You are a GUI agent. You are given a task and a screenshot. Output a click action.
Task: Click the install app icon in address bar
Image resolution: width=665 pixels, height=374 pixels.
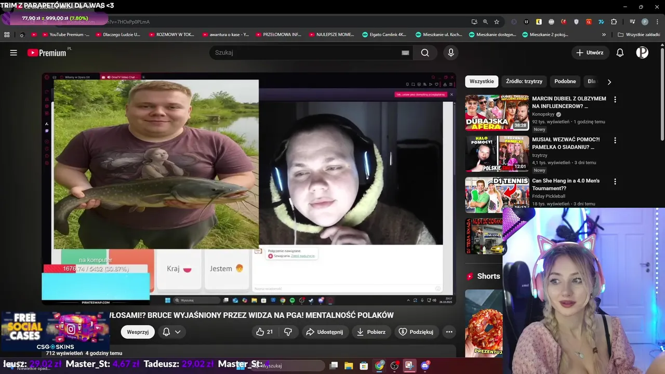coord(474,22)
